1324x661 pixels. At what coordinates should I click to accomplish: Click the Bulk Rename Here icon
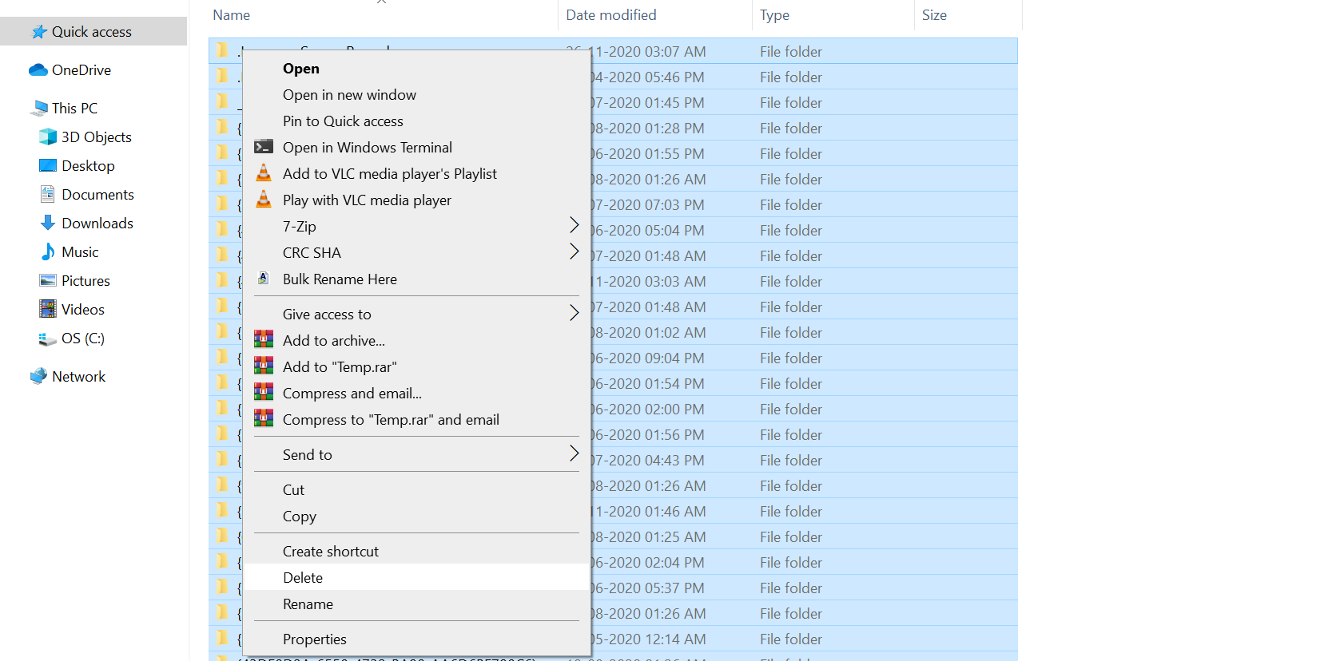264,279
